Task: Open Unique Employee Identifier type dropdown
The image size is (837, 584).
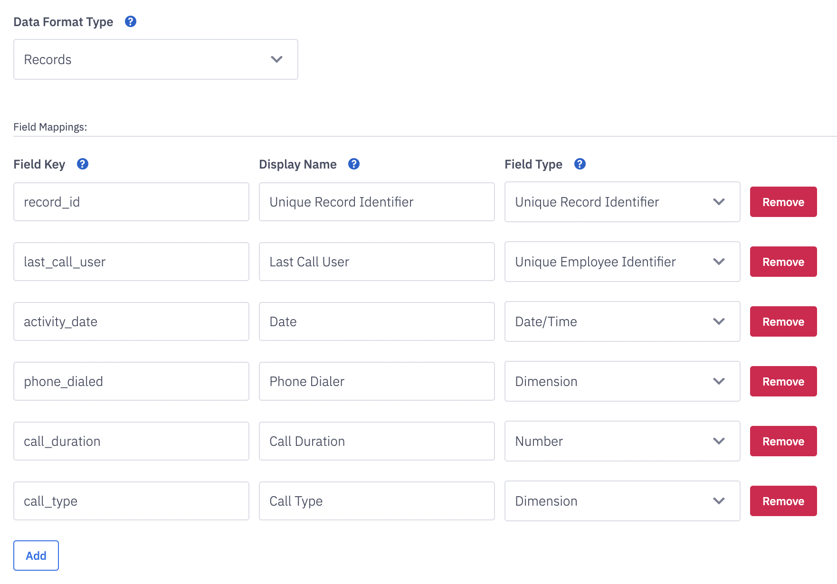Action: tap(622, 262)
